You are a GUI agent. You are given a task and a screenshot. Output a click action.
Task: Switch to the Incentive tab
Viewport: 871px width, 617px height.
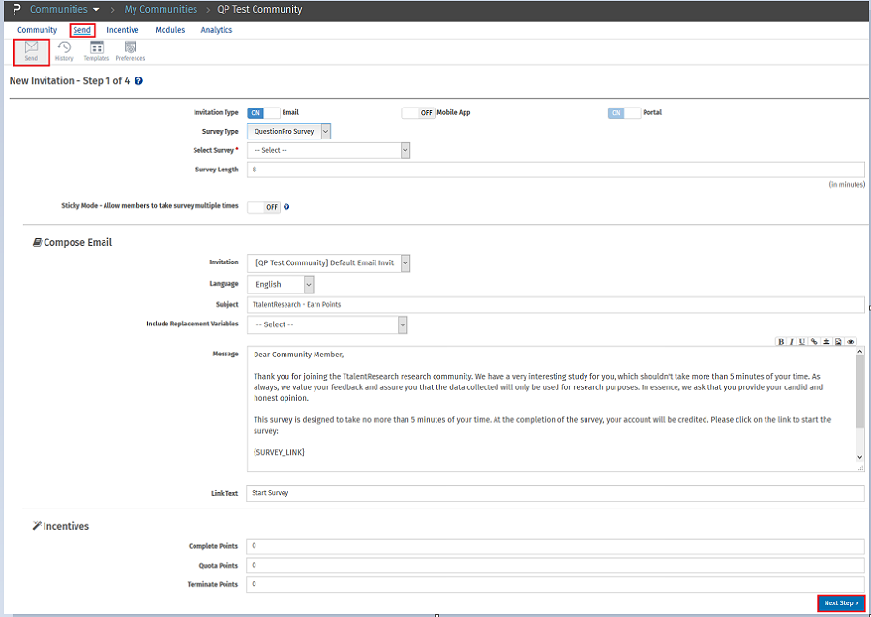coord(122,30)
